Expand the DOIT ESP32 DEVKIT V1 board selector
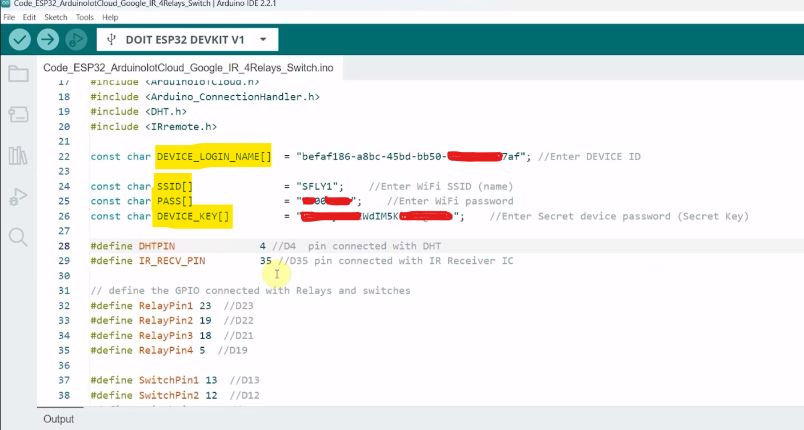The height and width of the screenshot is (430, 804). point(263,39)
